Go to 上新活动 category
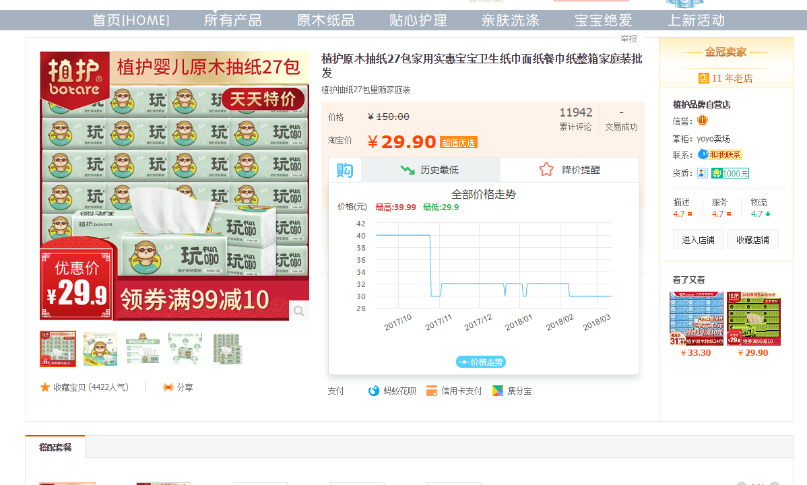Image resolution: width=807 pixels, height=485 pixels. tap(697, 20)
